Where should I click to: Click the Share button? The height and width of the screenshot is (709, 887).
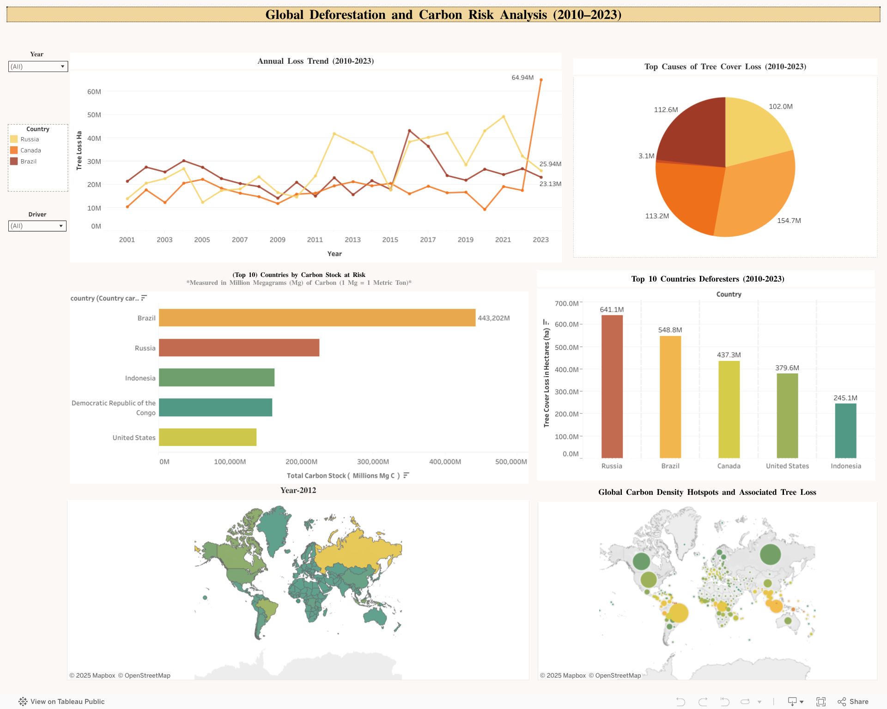pos(853,702)
